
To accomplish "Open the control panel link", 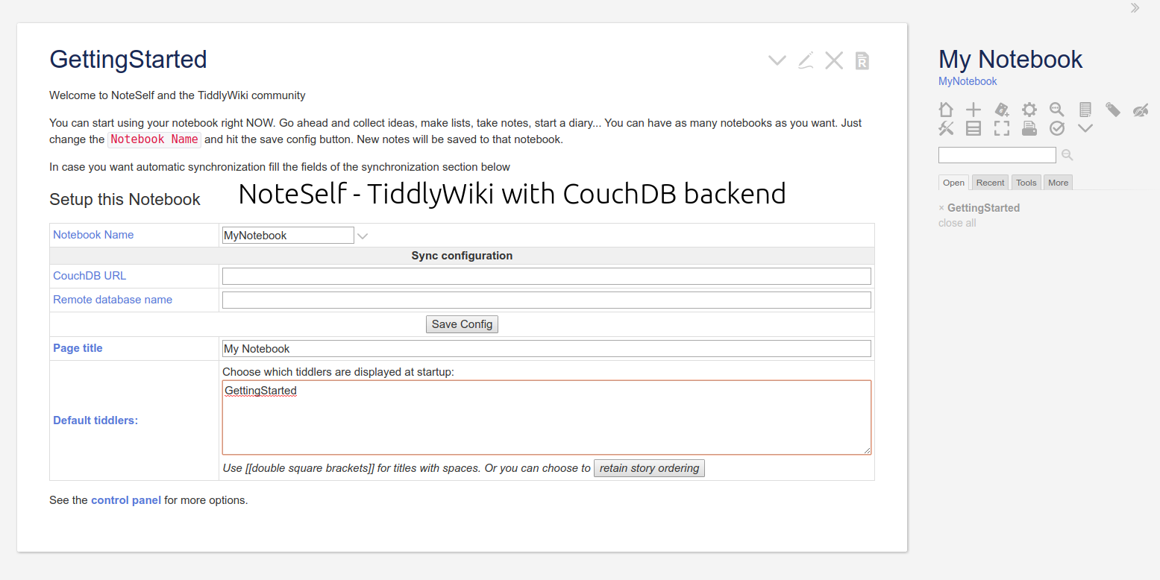I will (125, 499).
